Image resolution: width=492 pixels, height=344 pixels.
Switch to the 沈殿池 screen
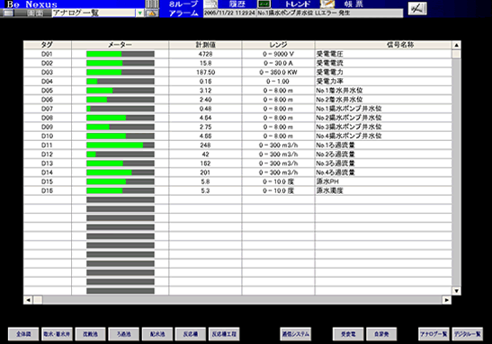point(90,334)
